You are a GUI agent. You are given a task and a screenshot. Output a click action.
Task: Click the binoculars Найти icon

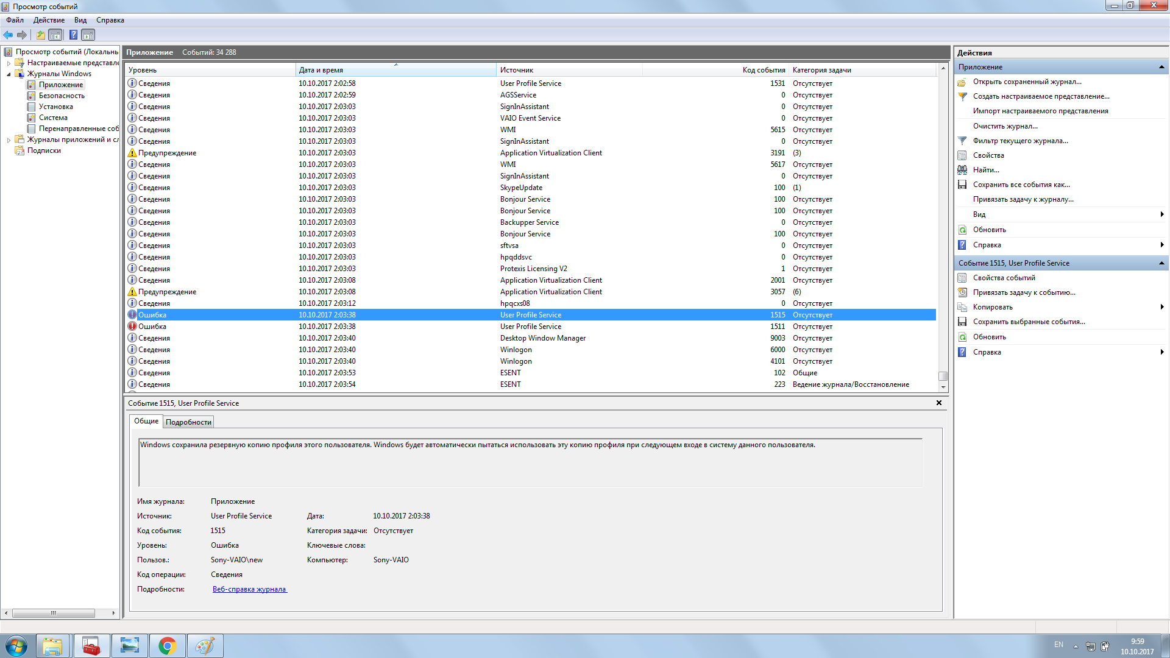962,170
